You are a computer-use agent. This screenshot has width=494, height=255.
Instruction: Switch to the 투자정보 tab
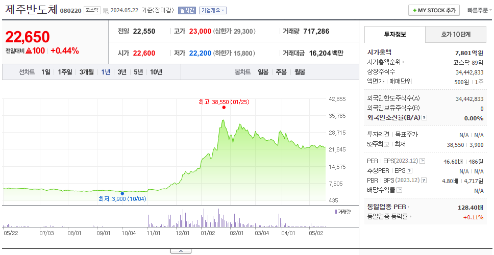(x=395, y=35)
